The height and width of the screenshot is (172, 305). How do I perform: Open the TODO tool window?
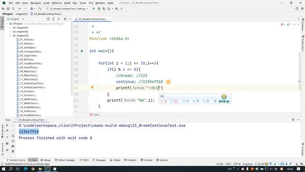[x=84, y=160]
